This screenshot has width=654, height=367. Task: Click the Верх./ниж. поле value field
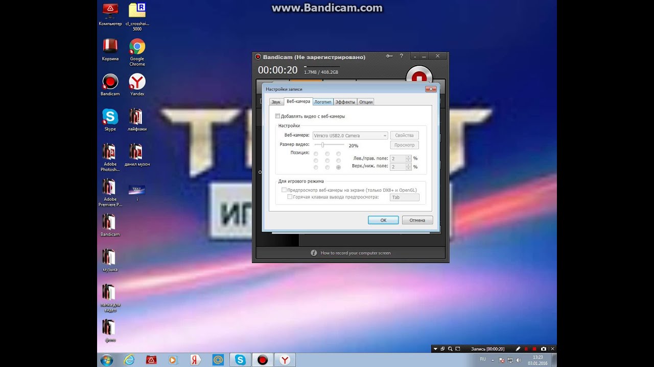398,167
